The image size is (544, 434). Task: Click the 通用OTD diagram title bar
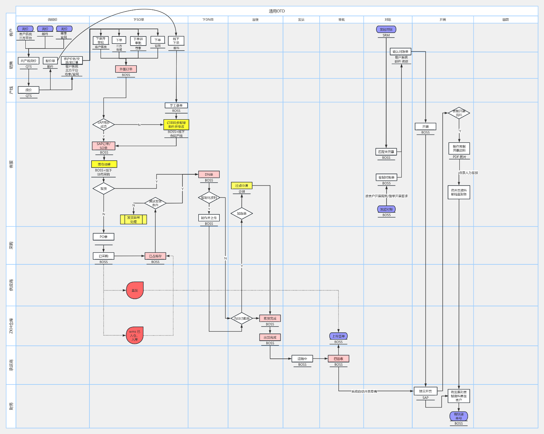pyautogui.click(x=277, y=11)
